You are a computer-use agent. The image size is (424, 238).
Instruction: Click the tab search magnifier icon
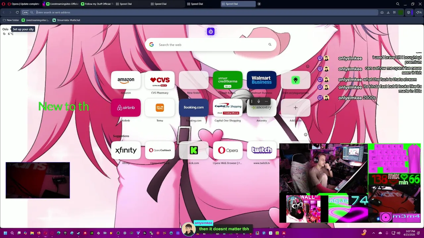point(398,4)
